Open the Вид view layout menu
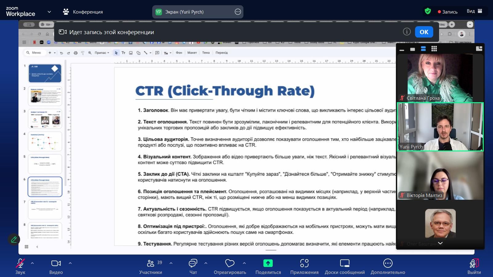The height and width of the screenshot is (277, 493). [x=474, y=11]
